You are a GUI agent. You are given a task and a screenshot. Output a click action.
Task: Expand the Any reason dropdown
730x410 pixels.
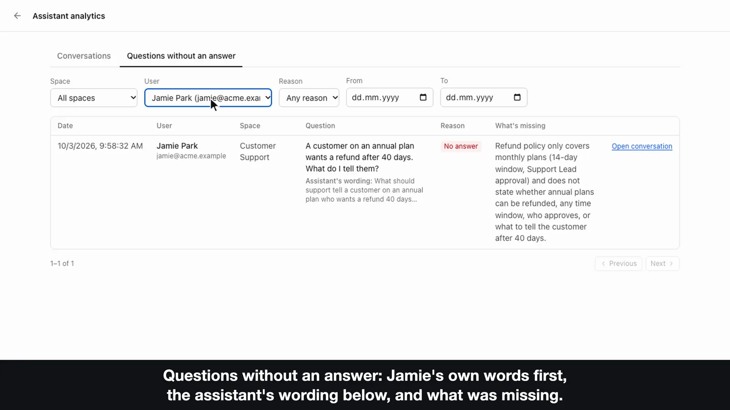click(309, 98)
